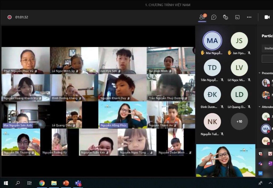The height and width of the screenshot is (188, 273).
Task: Click the JS participant avatar tile
Action: pyautogui.click(x=239, y=41)
